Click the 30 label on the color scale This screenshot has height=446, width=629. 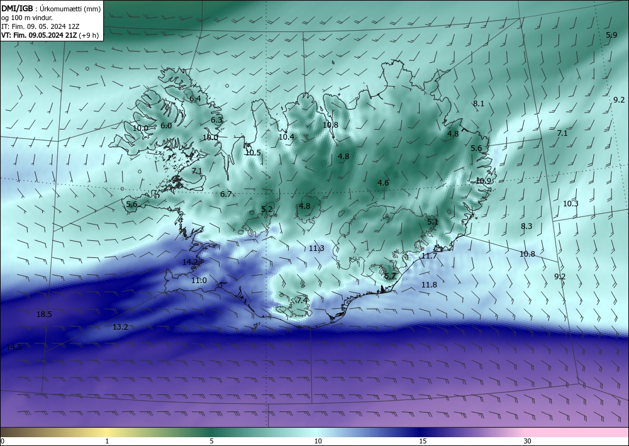point(528,442)
